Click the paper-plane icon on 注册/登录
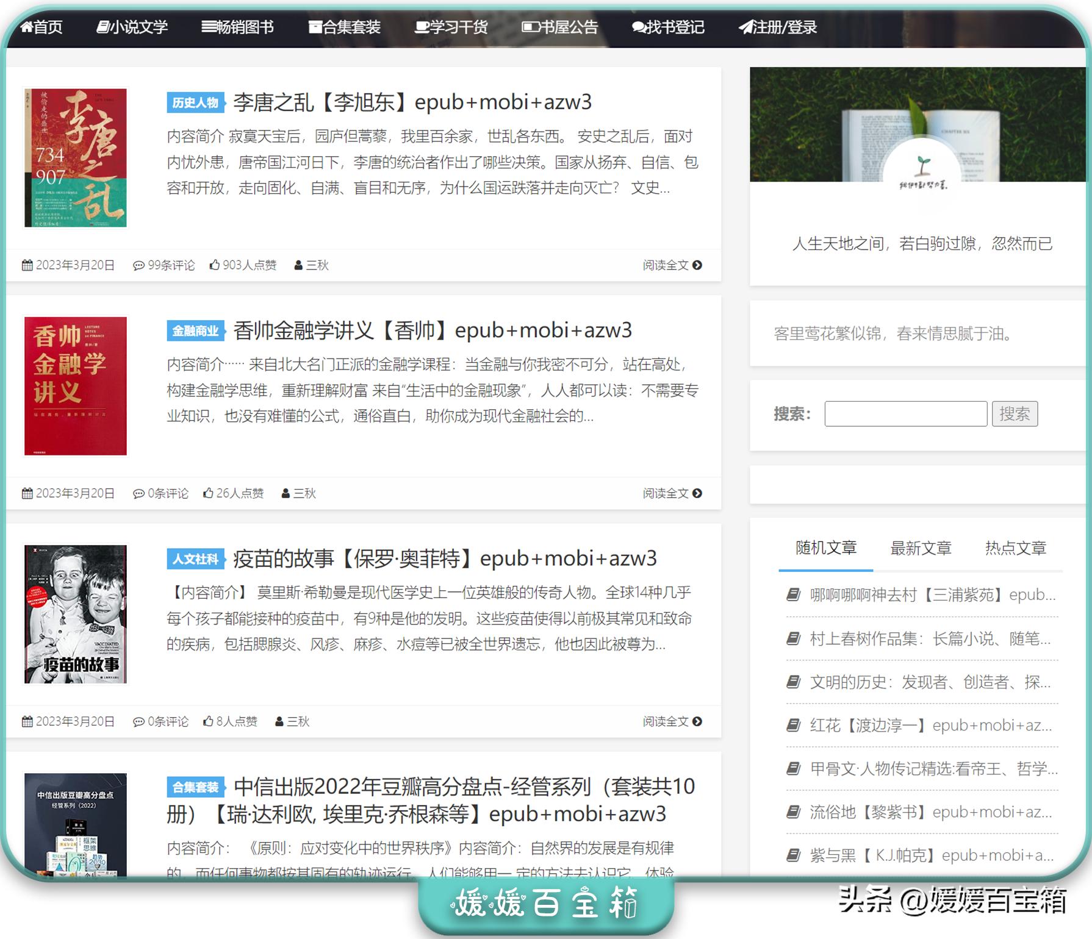This screenshot has width=1092, height=939. (x=745, y=27)
